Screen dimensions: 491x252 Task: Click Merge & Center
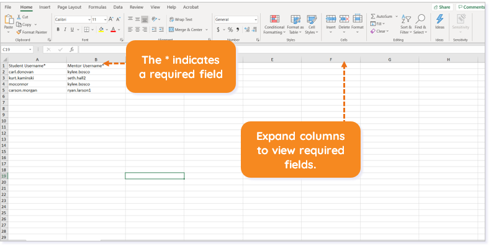[186, 30]
